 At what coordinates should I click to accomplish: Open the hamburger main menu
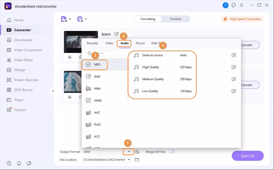241,5
